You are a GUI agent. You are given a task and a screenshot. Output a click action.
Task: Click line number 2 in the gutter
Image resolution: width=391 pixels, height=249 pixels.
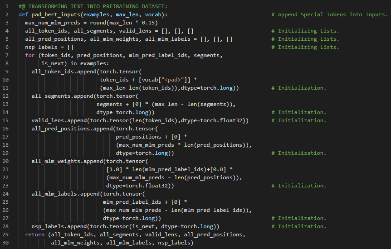(7, 14)
